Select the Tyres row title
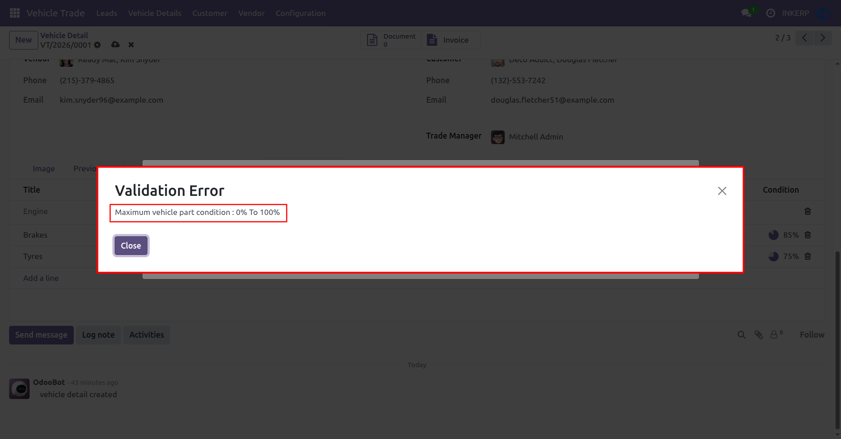This screenshot has width=841, height=439. 33,256
